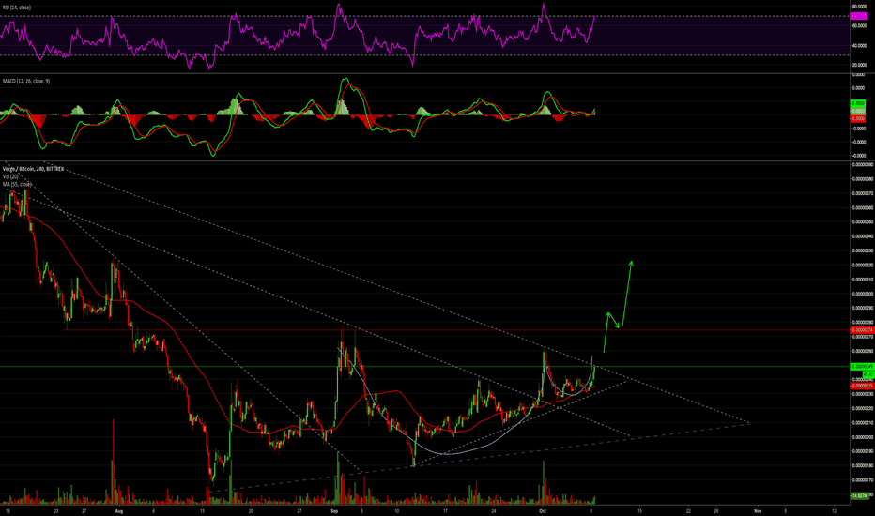875x516 pixels.
Task: Click the 0.00000170 price scale value
Action: (862, 479)
